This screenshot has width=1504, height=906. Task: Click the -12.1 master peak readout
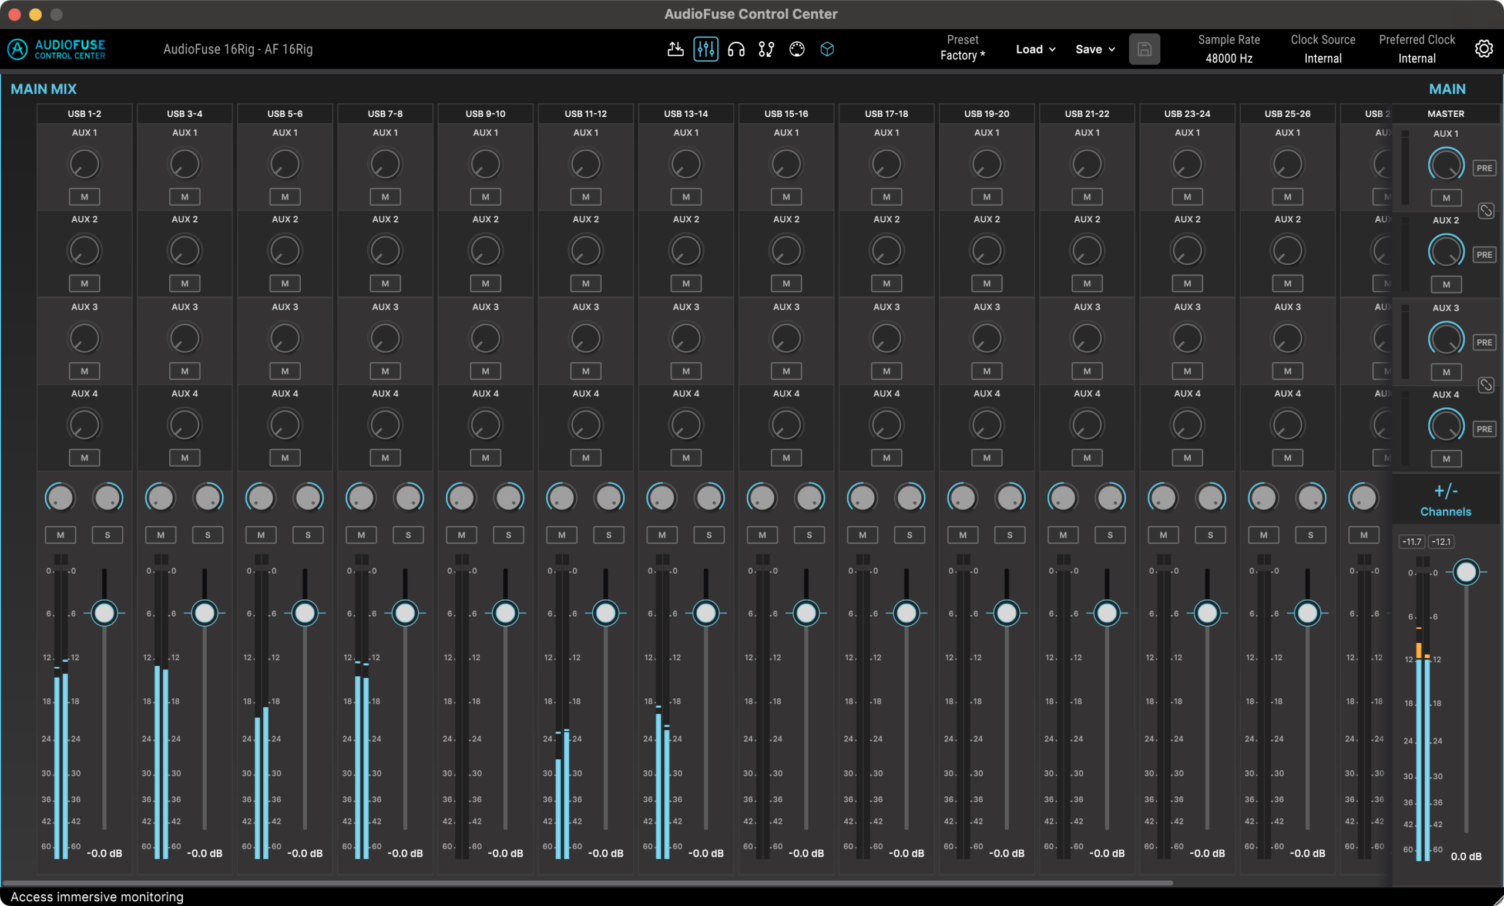coord(1441,542)
